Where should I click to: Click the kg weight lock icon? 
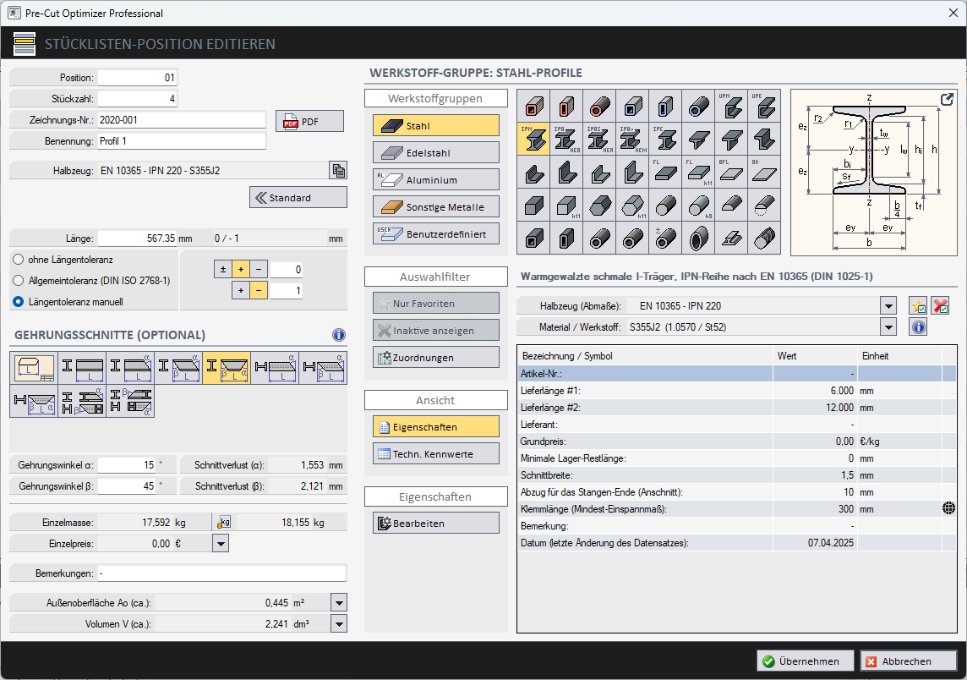click(x=224, y=522)
